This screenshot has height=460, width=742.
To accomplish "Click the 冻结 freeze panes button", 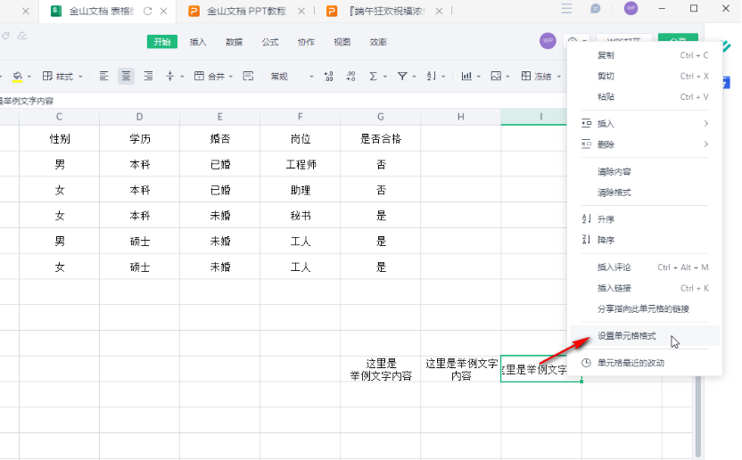I will (x=536, y=76).
